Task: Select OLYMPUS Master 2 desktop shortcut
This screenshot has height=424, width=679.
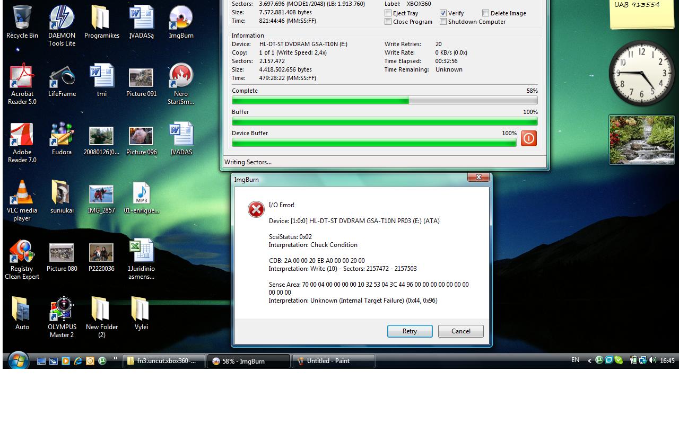Action: coord(62,317)
